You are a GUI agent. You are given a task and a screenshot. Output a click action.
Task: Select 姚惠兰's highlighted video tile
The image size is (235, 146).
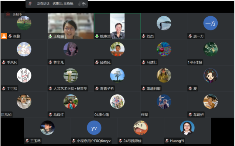pos(117,26)
